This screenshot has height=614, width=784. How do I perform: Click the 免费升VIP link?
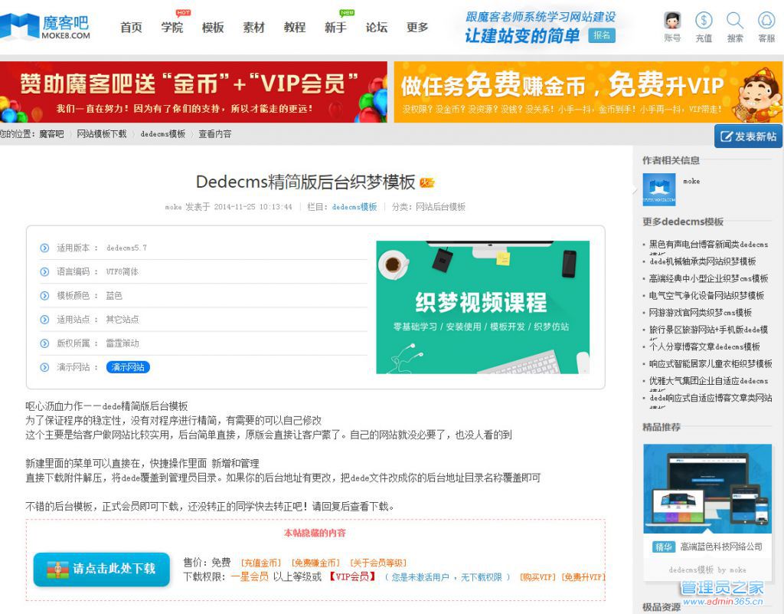[583, 577]
